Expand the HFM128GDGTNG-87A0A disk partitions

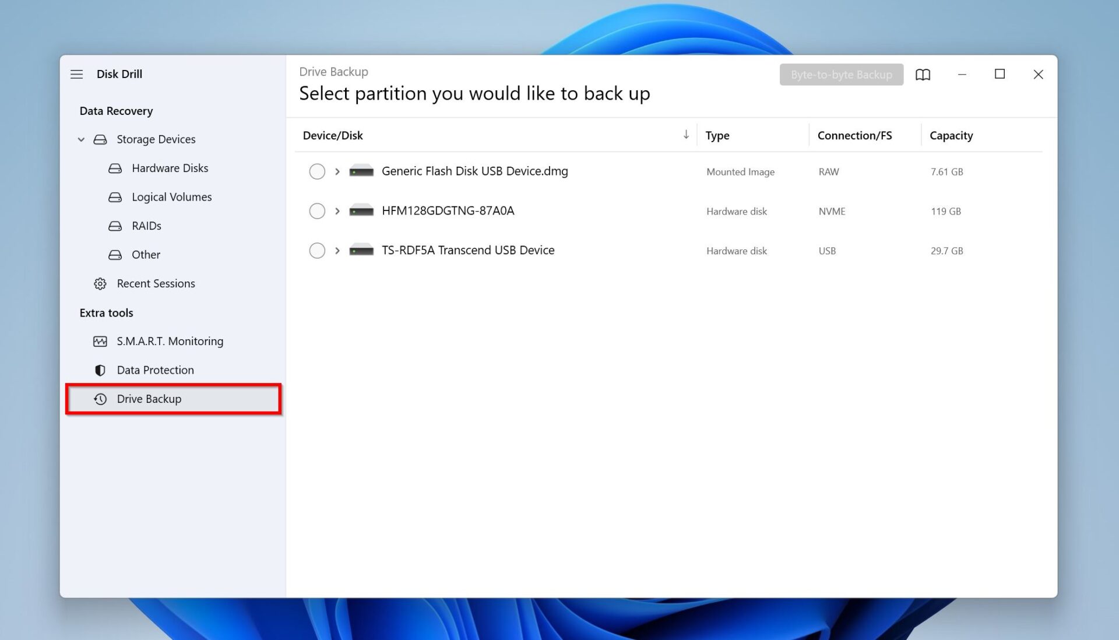[337, 211]
